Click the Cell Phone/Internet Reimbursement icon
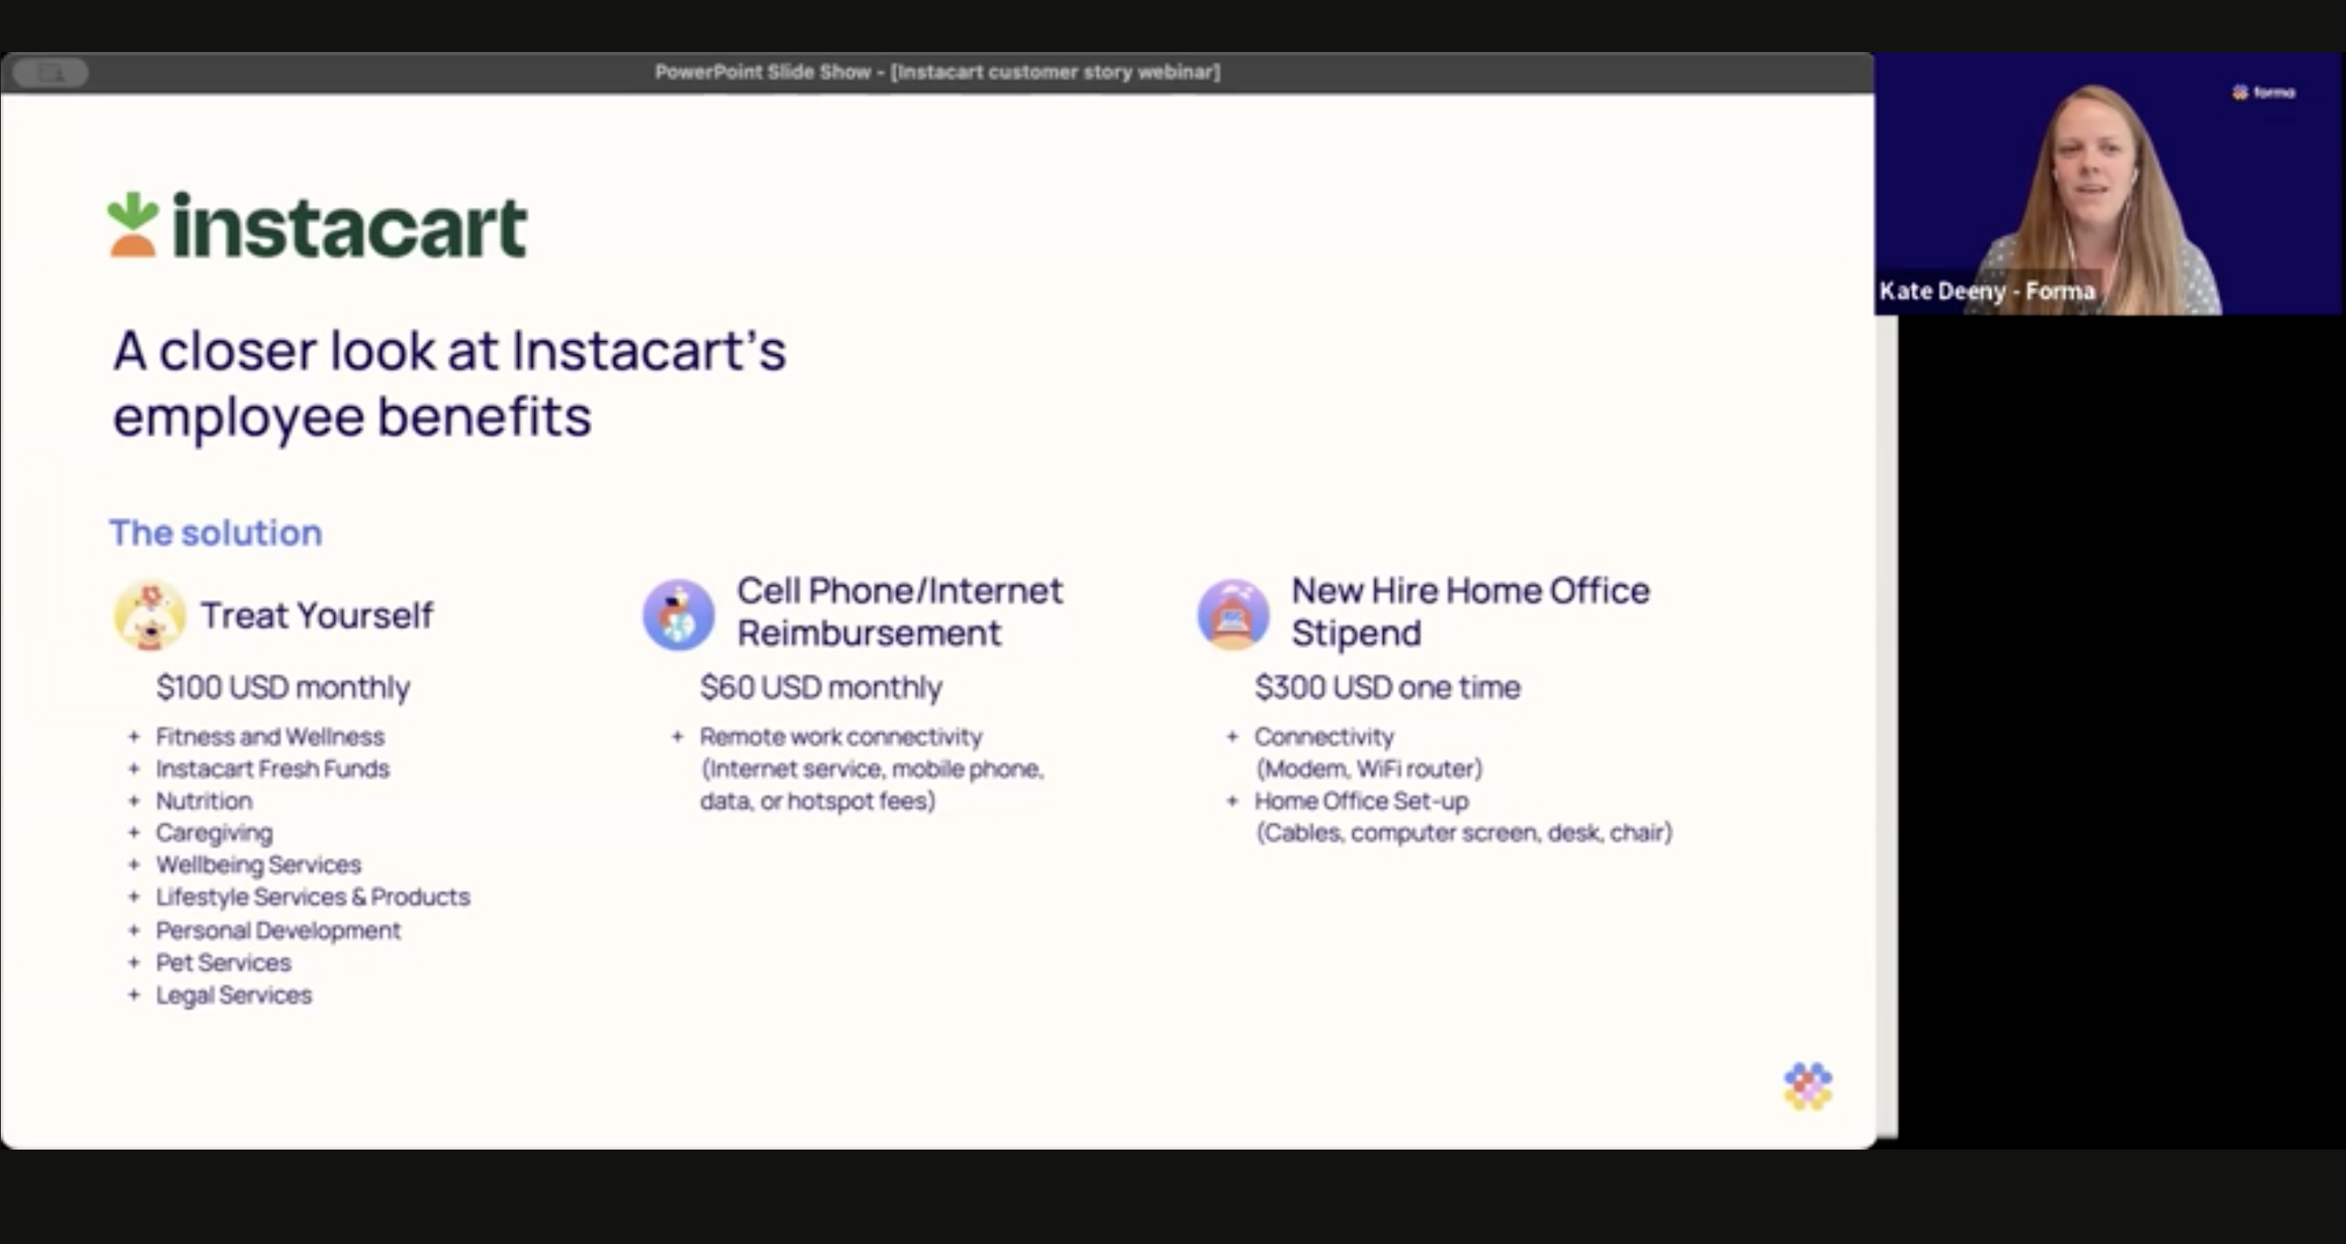The width and height of the screenshot is (2346, 1244). (679, 615)
